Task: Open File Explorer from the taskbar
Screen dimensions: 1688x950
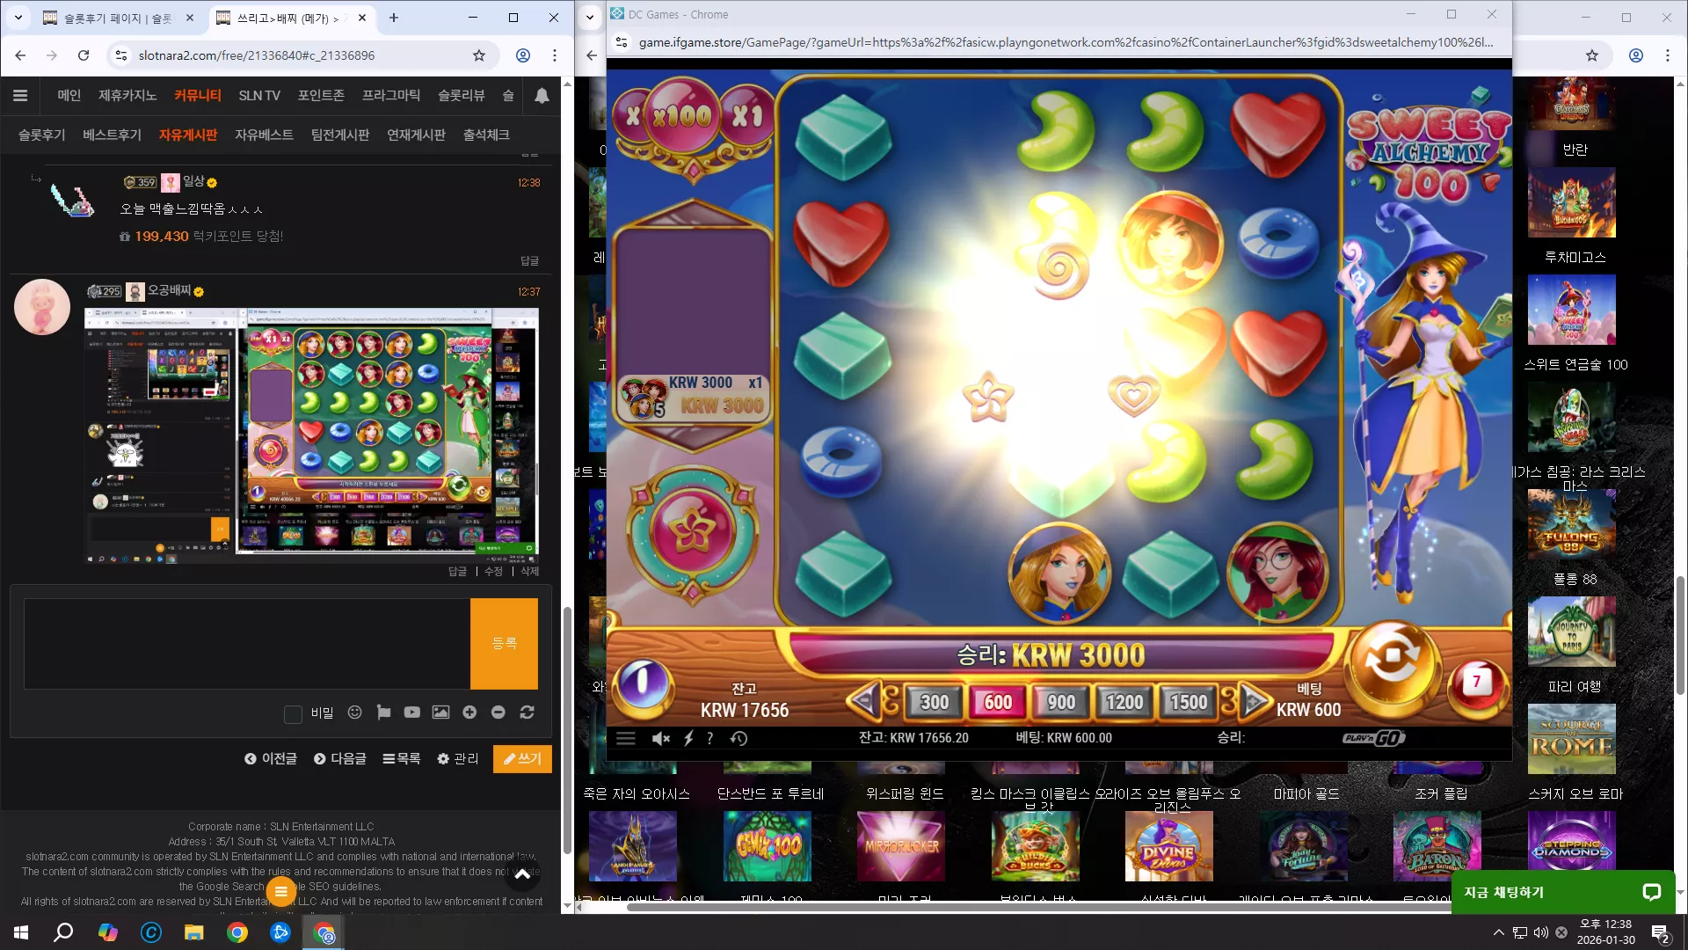Action: pos(193,932)
